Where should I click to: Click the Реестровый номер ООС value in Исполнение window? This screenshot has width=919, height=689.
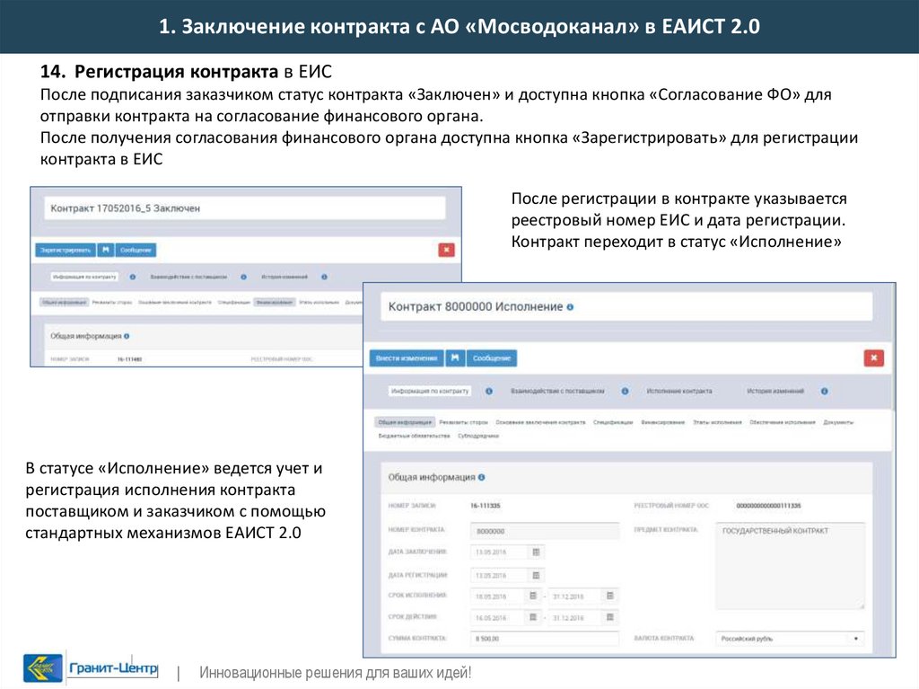tap(768, 506)
